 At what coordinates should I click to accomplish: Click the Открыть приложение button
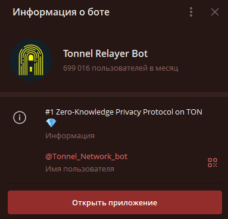click(115, 202)
